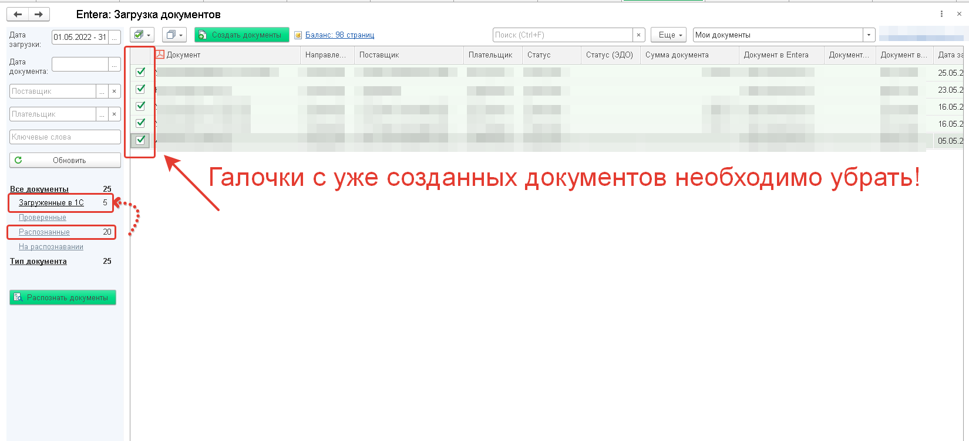Click the Поставщик filter field

pyautogui.click(x=53, y=91)
